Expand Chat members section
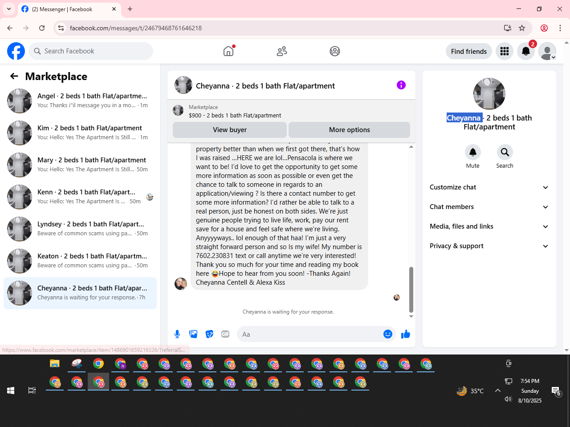 [x=489, y=207]
